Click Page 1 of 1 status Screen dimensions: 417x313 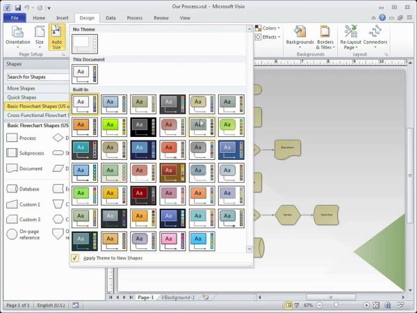(18, 305)
